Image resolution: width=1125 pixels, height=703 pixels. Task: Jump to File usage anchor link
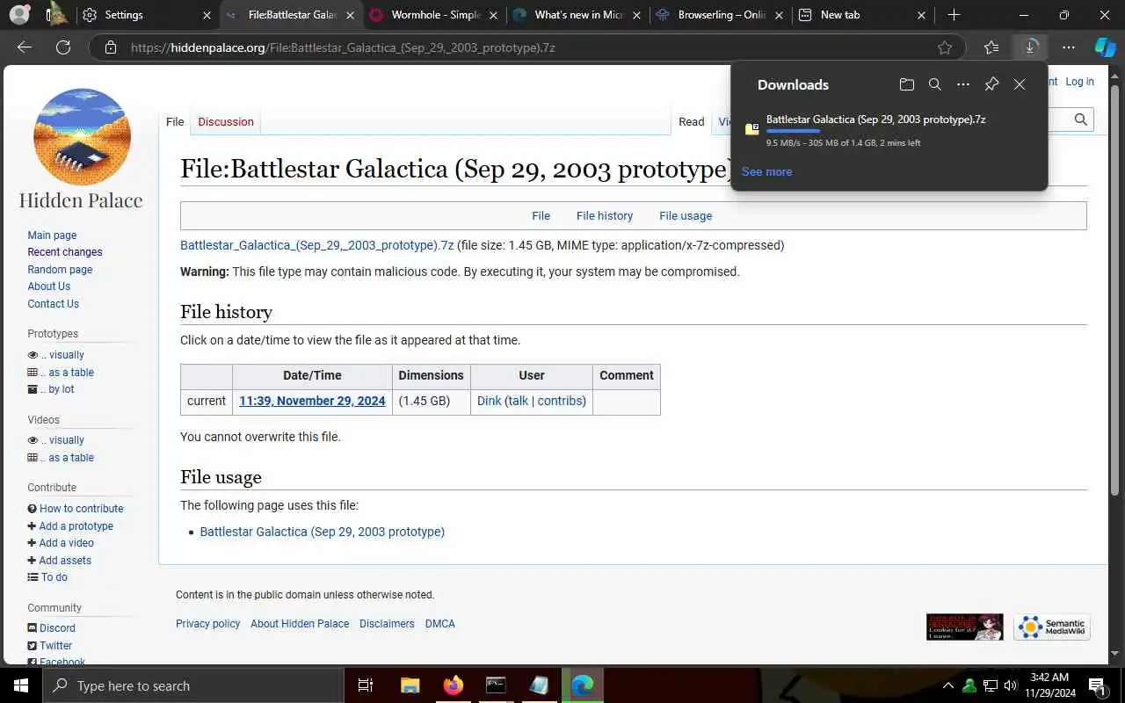[686, 216]
